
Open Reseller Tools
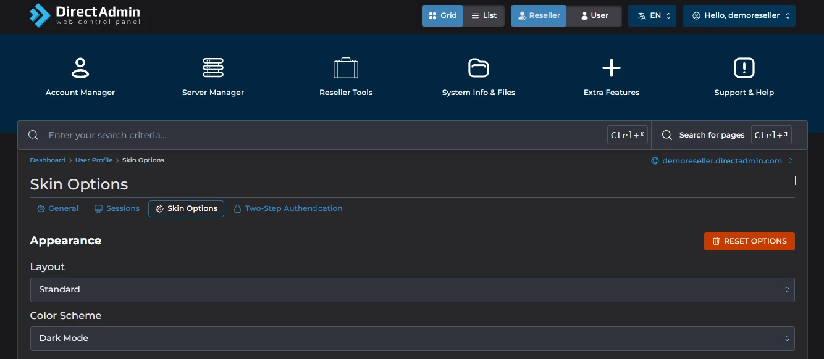click(x=345, y=76)
